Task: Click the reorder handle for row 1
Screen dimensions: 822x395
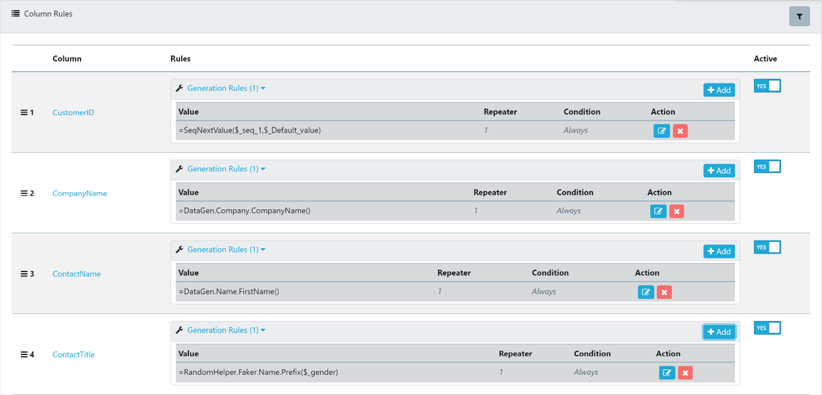Action: tap(24, 112)
